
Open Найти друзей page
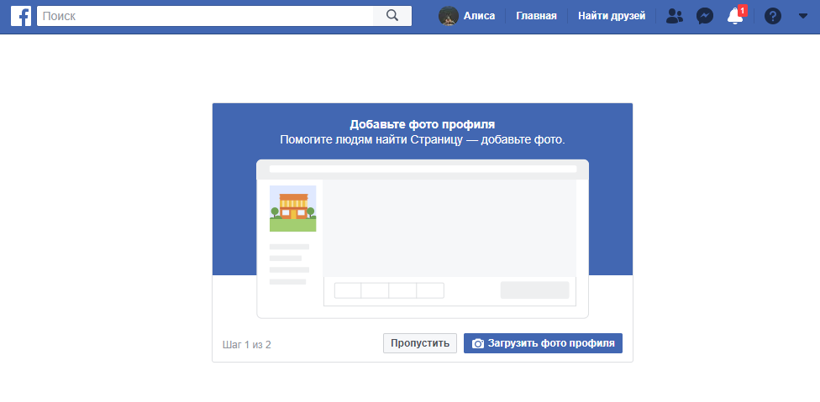[x=612, y=16]
